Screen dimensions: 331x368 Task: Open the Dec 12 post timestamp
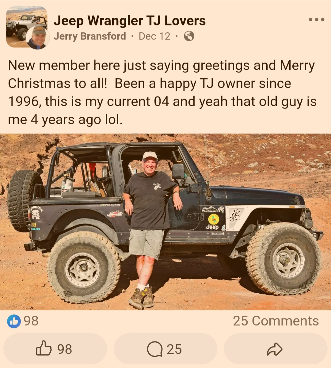[154, 36]
